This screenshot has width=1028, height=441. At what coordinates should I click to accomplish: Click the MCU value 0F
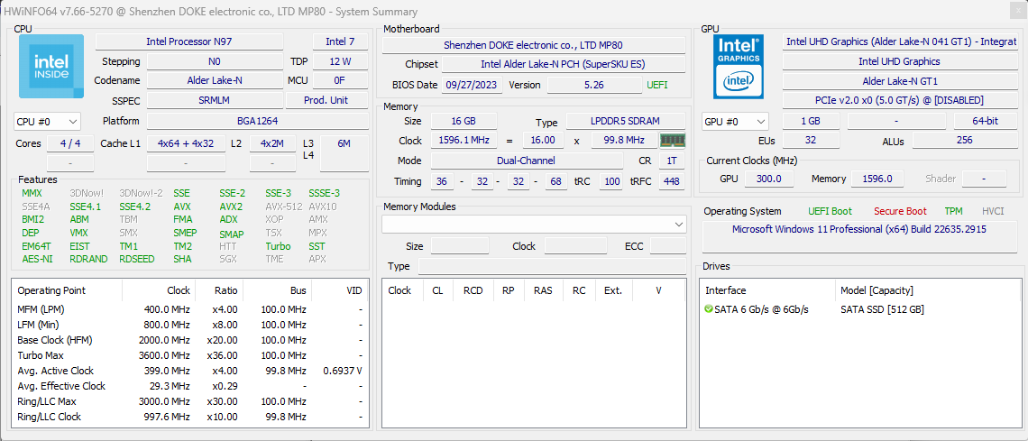340,80
